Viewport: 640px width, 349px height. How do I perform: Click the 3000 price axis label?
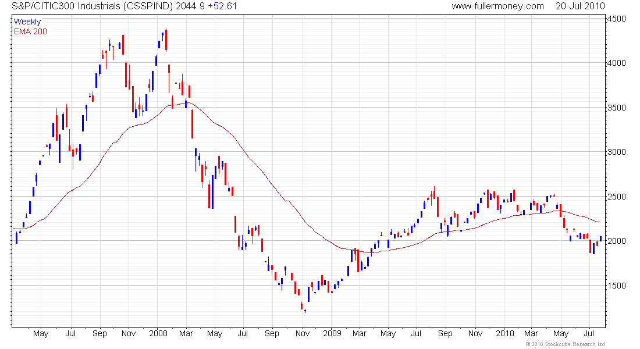[x=616, y=152]
